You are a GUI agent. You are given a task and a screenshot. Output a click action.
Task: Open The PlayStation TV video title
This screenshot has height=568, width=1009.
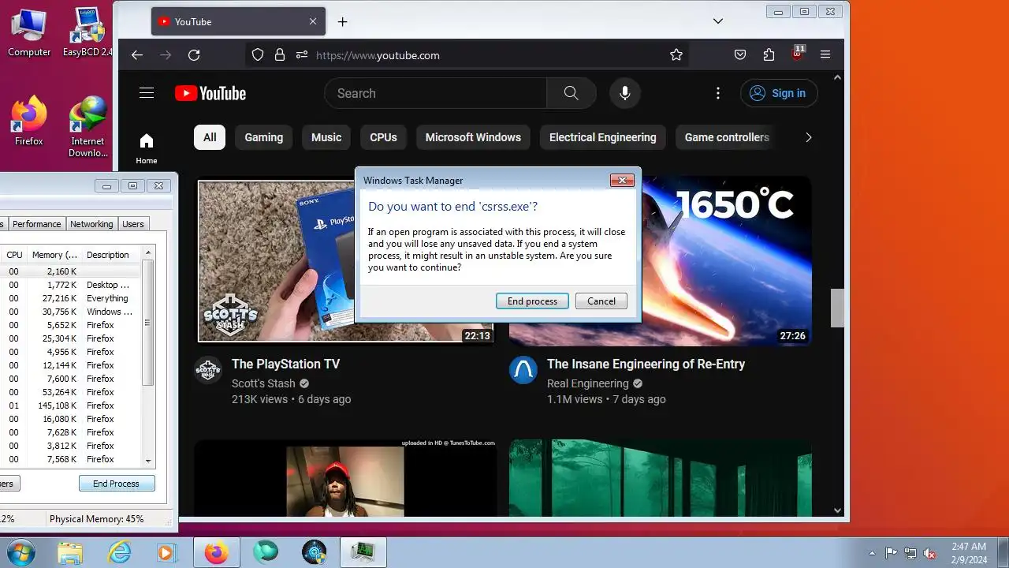pos(285,364)
